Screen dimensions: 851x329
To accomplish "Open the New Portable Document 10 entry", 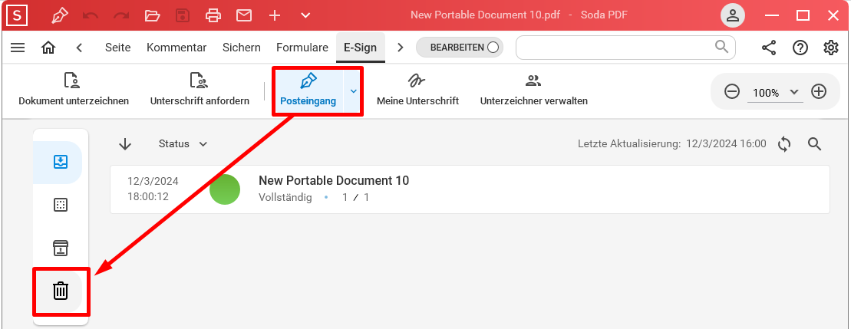I will [470, 189].
